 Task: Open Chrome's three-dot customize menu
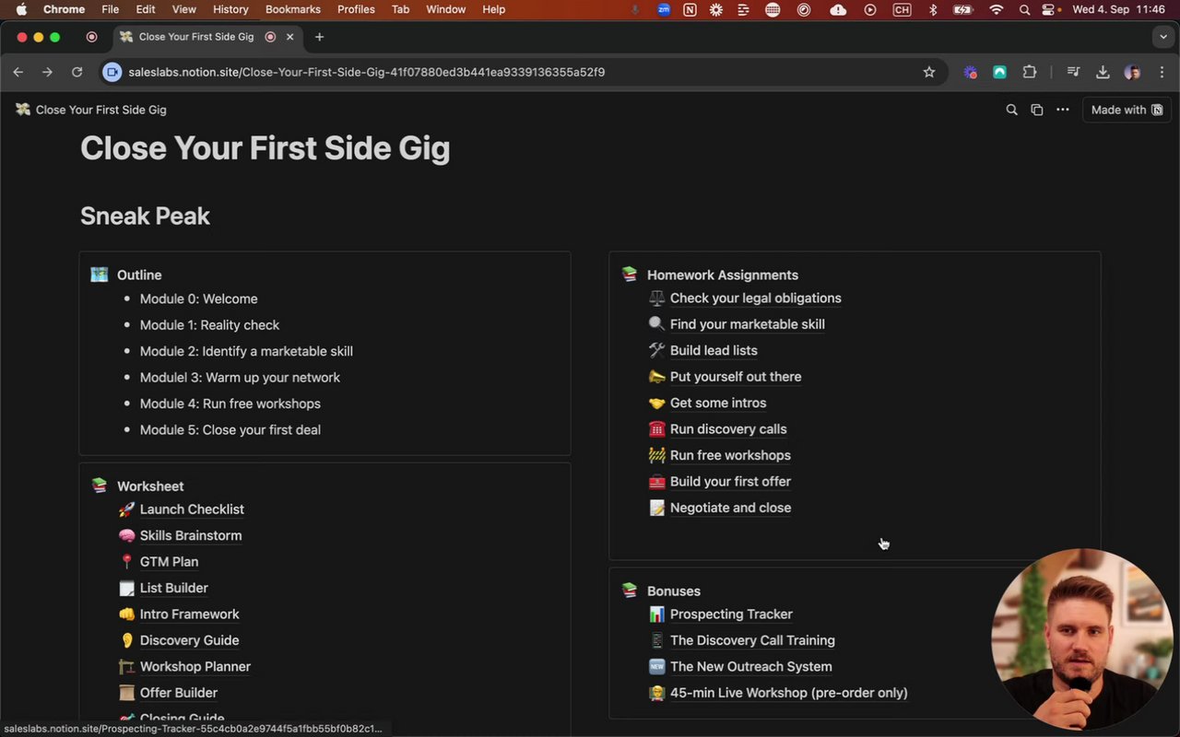[1162, 72]
